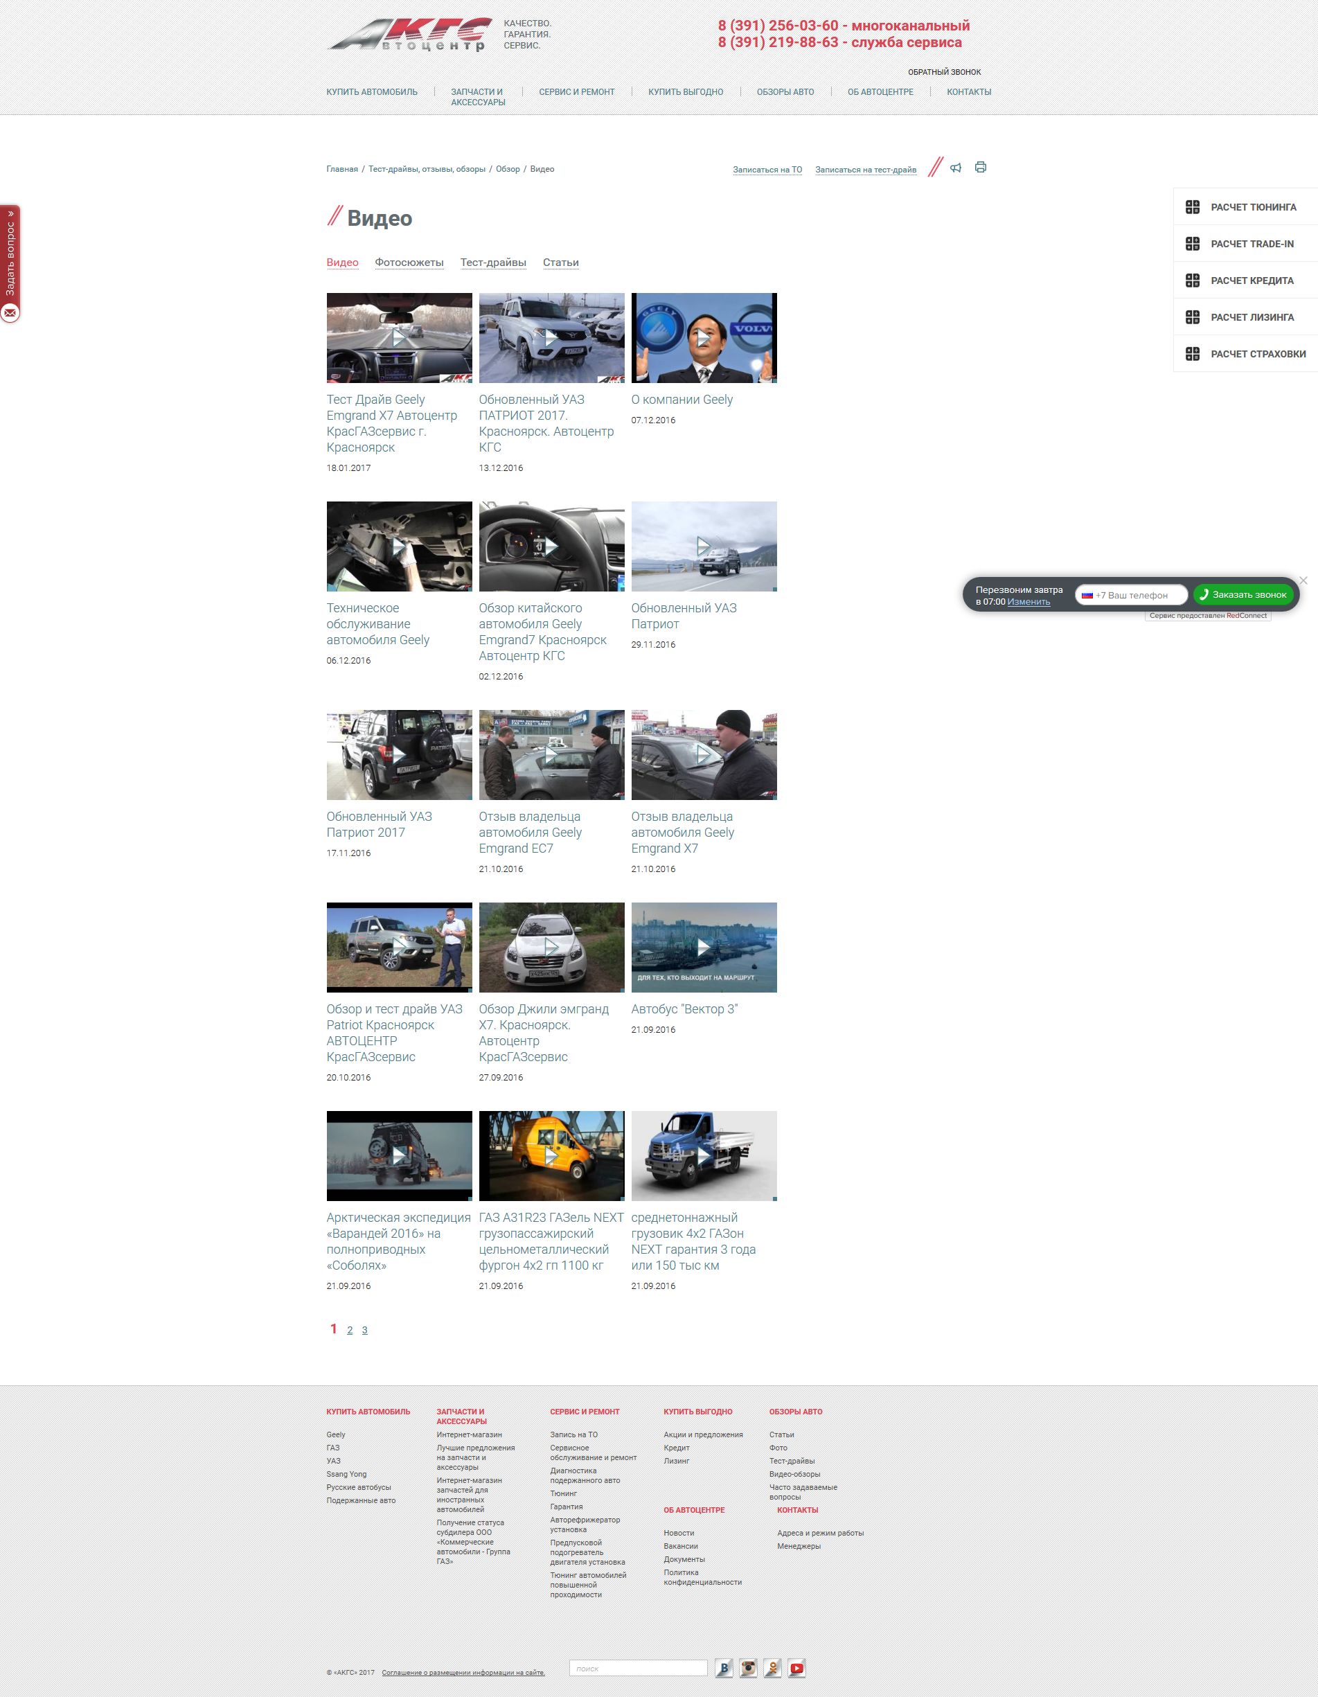1318x1697 pixels.
Task: Close the callback popup widget
Action: (x=1303, y=580)
